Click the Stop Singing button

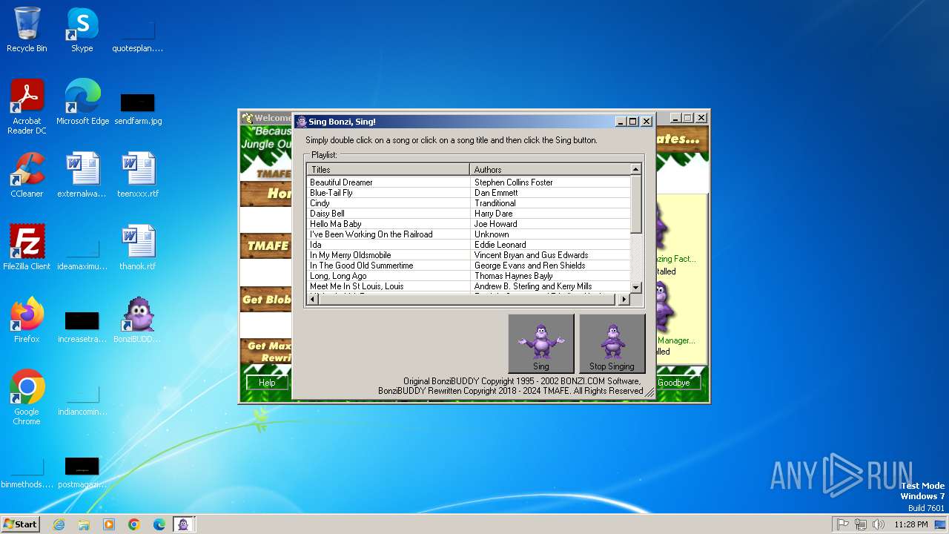point(612,343)
